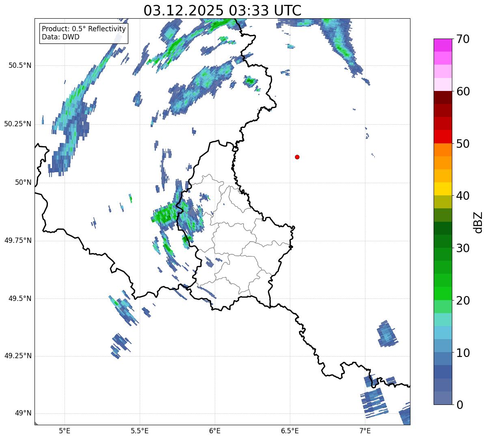Click the colorbar tick label 30

[x=463, y=248]
